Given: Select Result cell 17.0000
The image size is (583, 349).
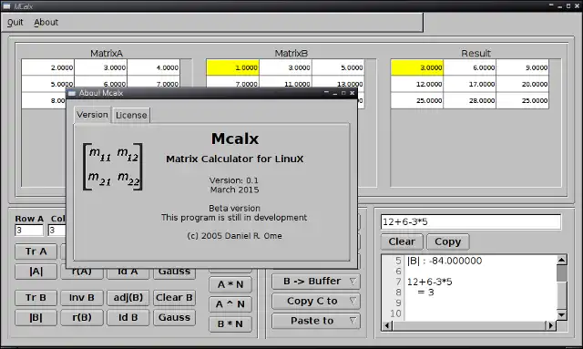Looking at the screenshot, I should coord(470,84).
